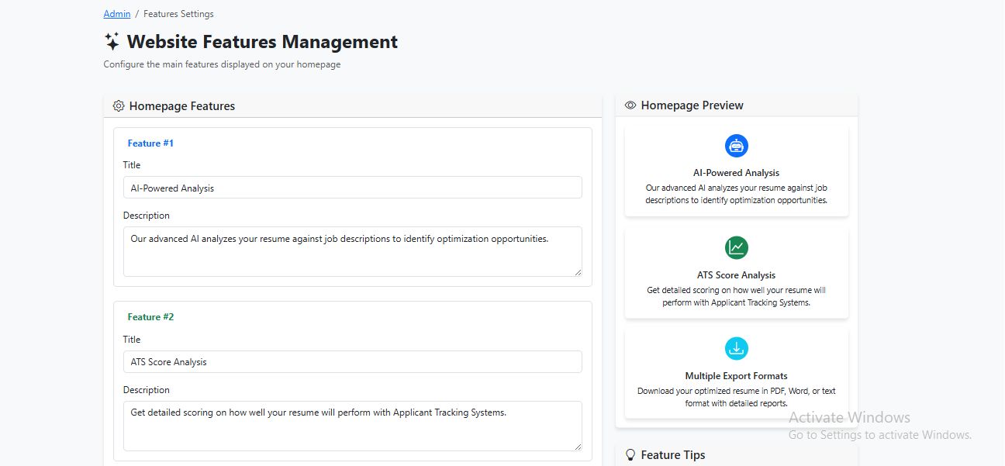Image resolution: width=1005 pixels, height=466 pixels.
Task: Select the Multiple Export Formats preview card title
Action: coord(736,376)
